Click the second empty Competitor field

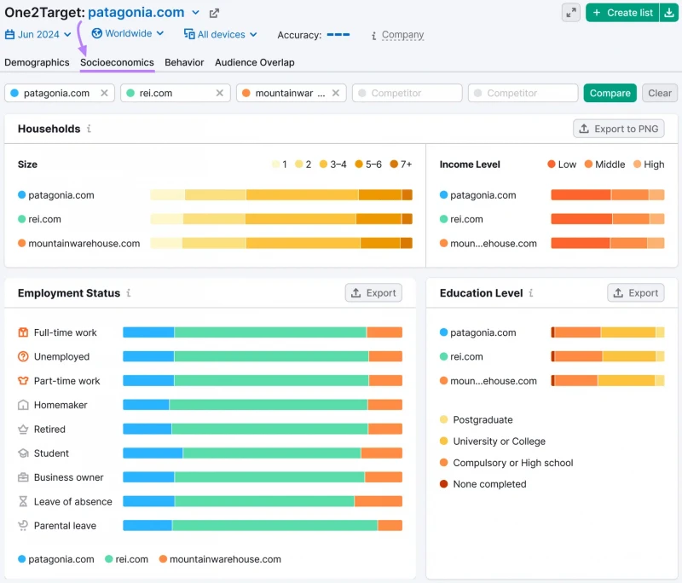click(x=523, y=93)
